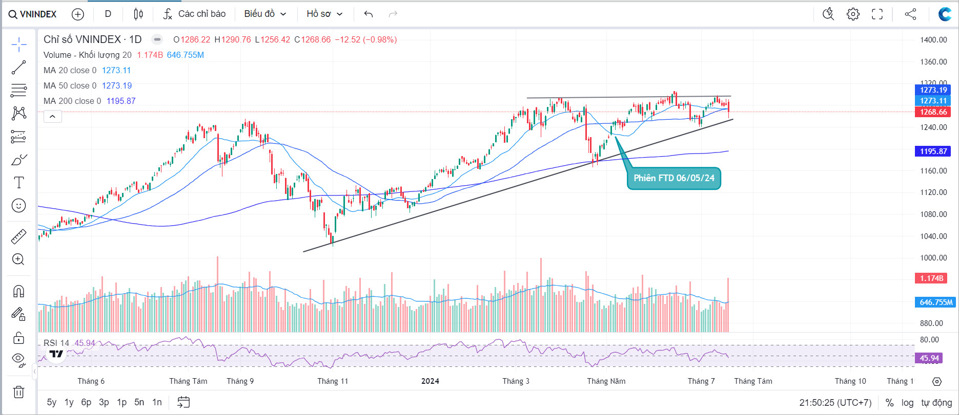Click the tự động auto scale button
Screen dimensions: 959x415
[x=936, y=403]
